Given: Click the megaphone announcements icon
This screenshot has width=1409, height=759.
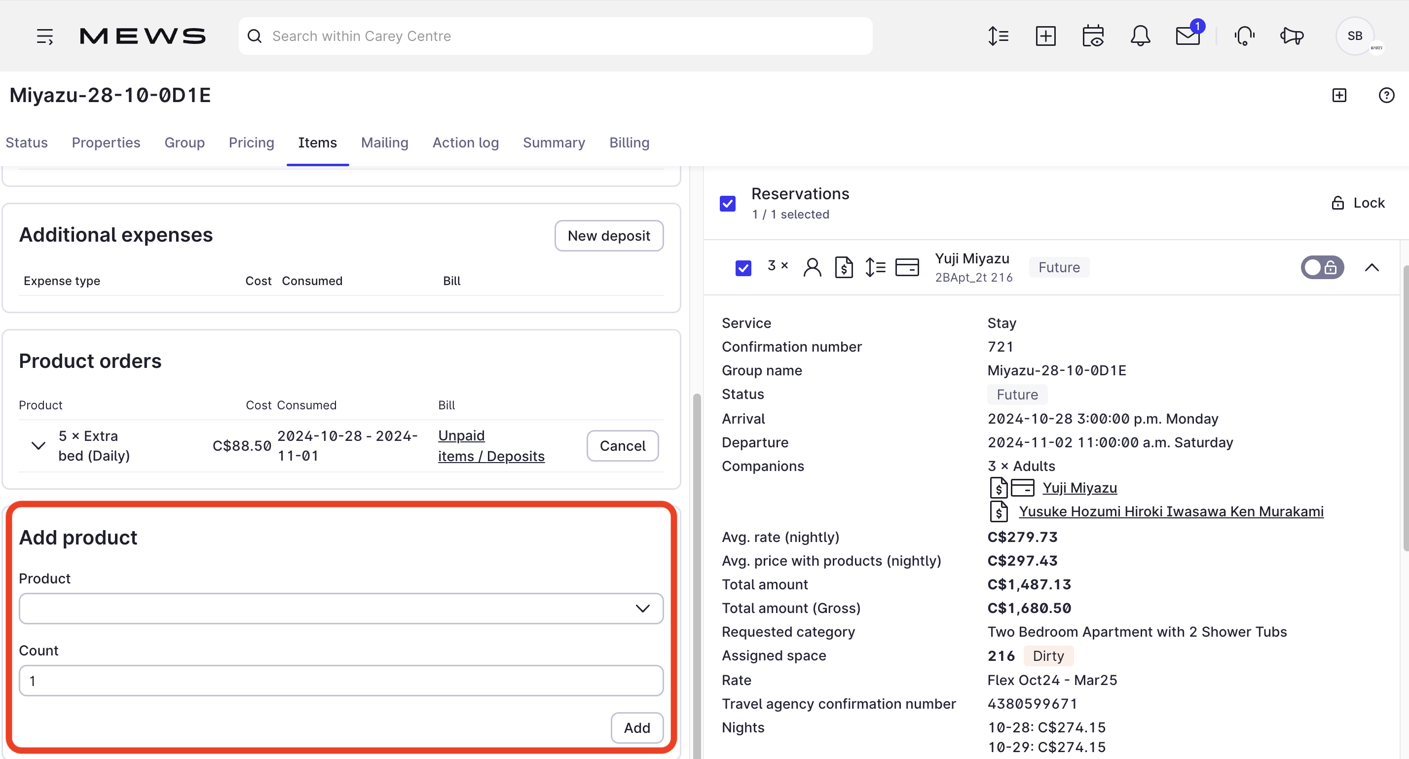Looking at the screenshot, I should pos(1292,36).
